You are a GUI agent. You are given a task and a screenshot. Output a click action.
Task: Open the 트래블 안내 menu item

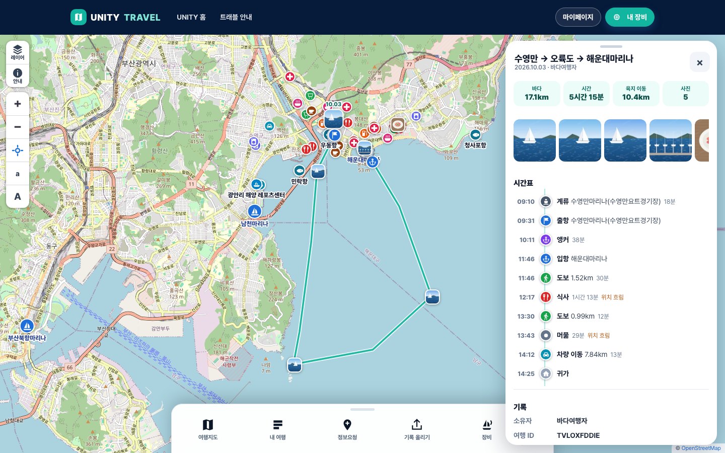(x=236, y=17)
